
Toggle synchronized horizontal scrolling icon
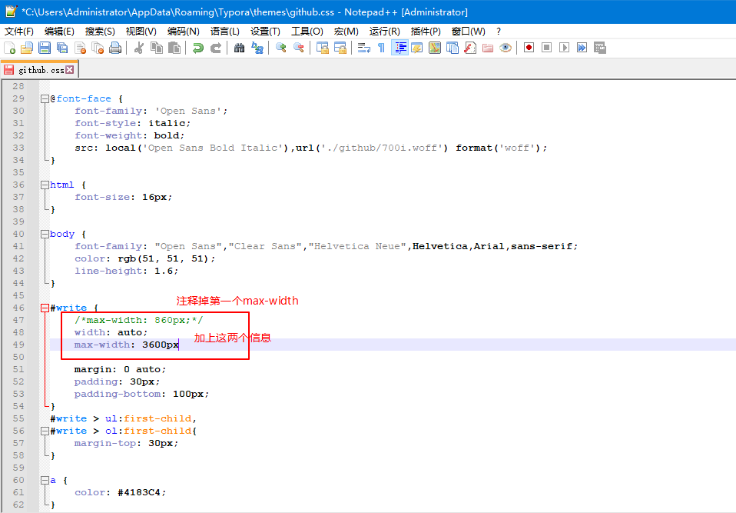pos(340,48)
